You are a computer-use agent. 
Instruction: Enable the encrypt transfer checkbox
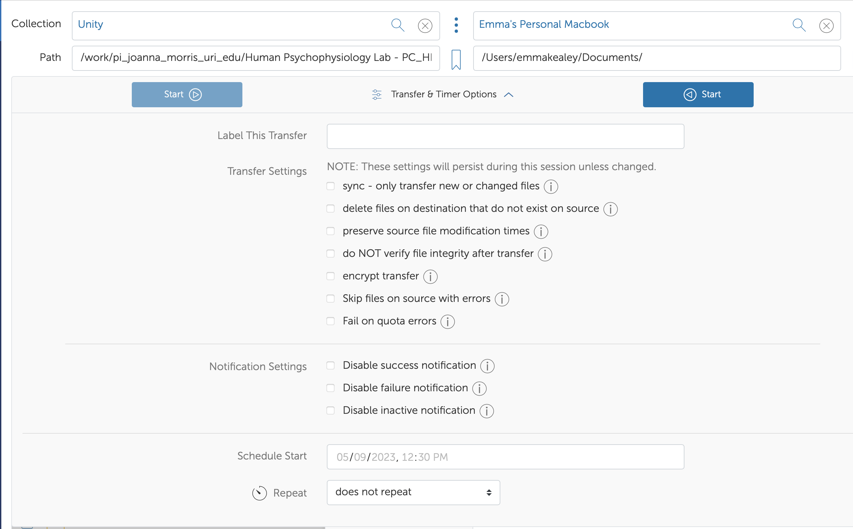point(330,276)
